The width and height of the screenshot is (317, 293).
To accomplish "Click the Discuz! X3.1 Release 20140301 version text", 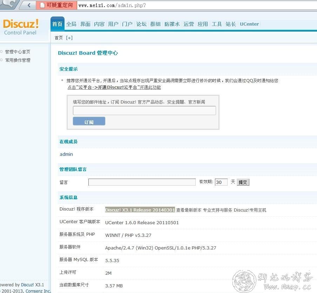I will tap(140, 210).
